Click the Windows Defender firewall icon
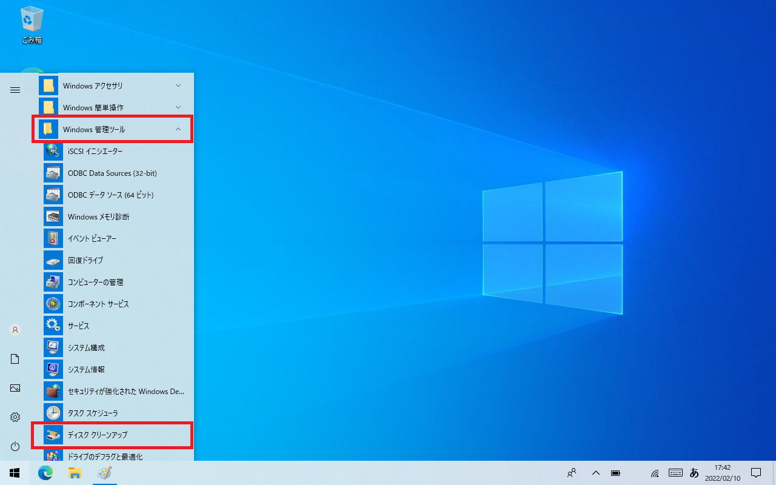 53,391
